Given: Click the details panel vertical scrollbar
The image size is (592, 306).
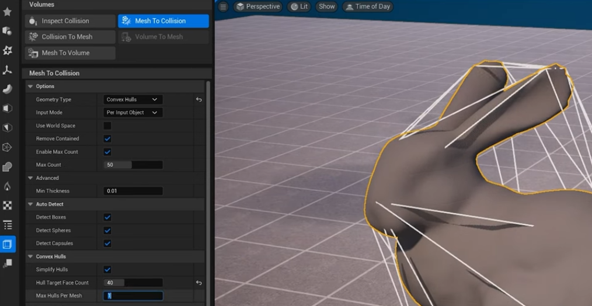Looking at the screenshot, I should 208,193.
